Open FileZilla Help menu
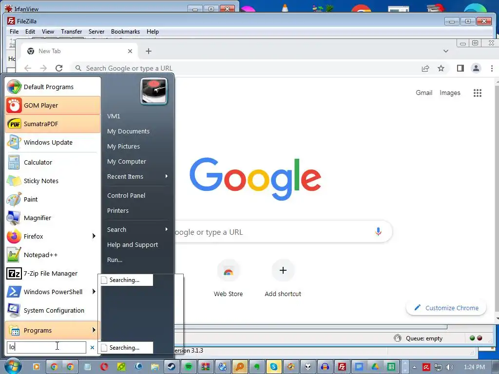499x374 pixels. click(153, 32)
